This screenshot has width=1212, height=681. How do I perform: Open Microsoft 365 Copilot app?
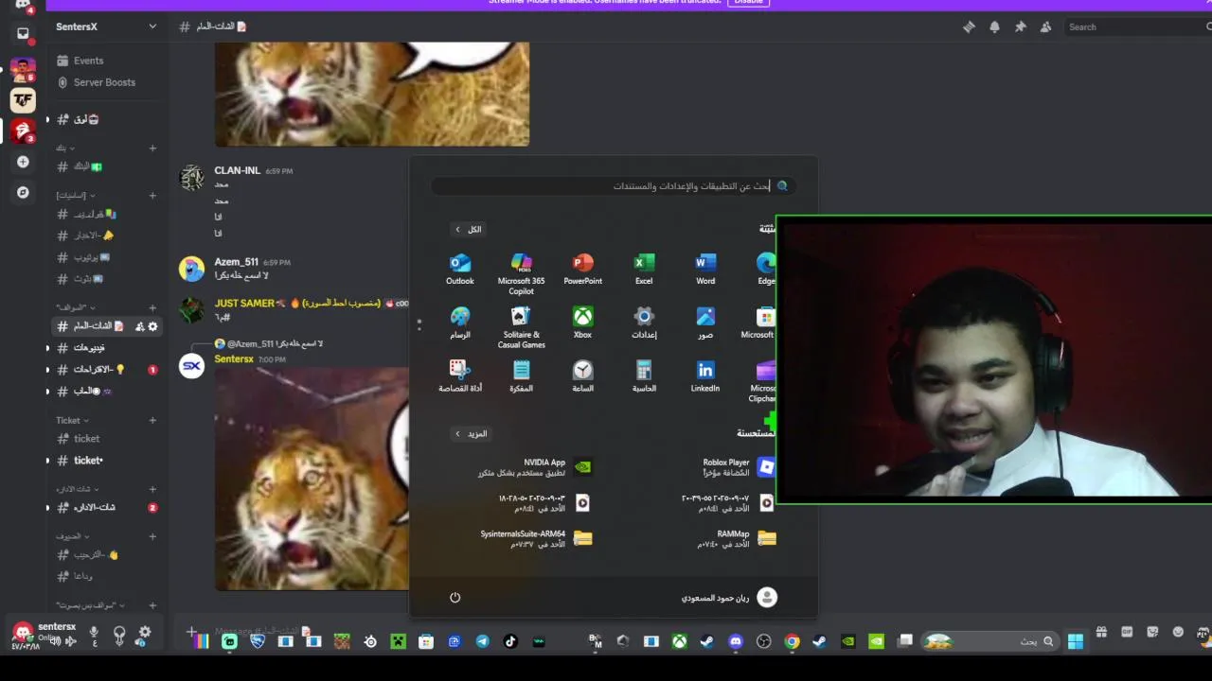click(521, 273)
